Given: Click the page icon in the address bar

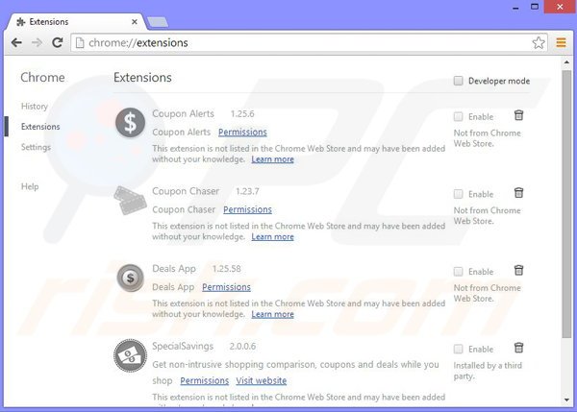Looking at the screenshot, I should coord(80,43).
